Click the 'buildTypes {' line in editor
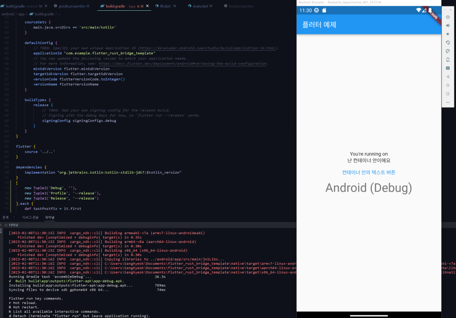 (x=38, y=100)
